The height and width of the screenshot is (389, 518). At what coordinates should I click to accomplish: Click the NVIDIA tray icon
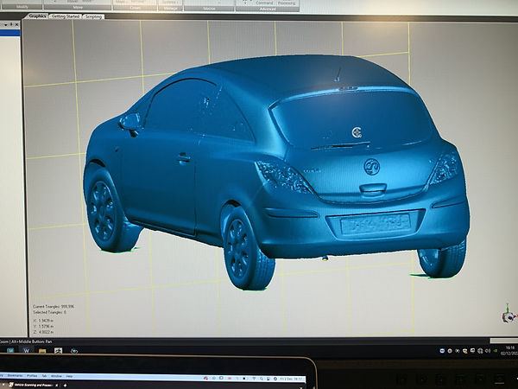496,351
